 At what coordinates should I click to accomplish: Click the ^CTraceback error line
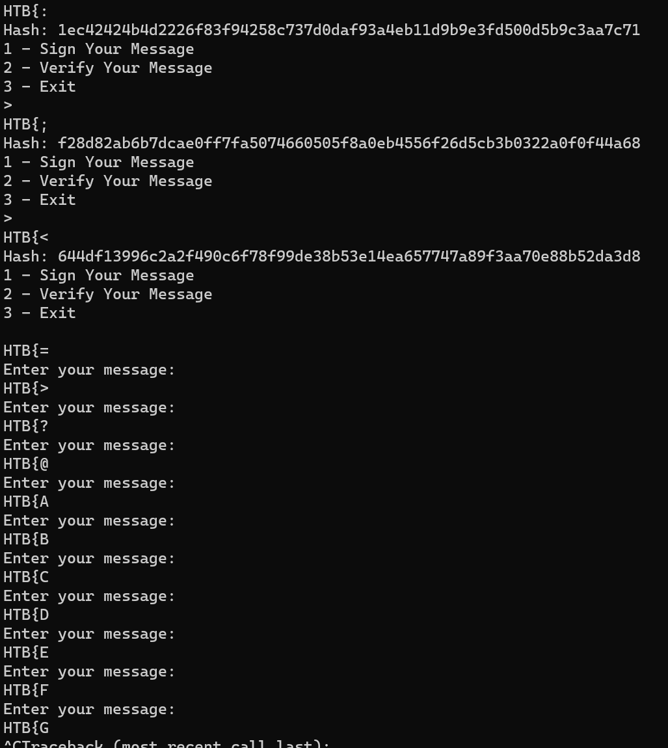[167, 743]
